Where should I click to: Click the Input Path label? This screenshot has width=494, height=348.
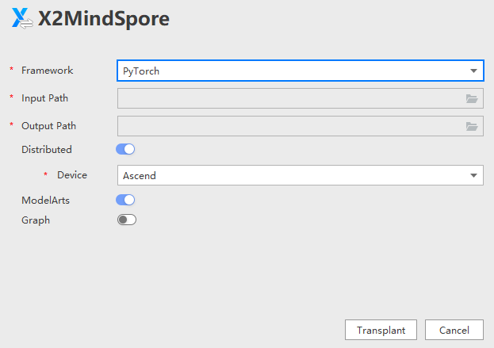(x=44, y=98)
